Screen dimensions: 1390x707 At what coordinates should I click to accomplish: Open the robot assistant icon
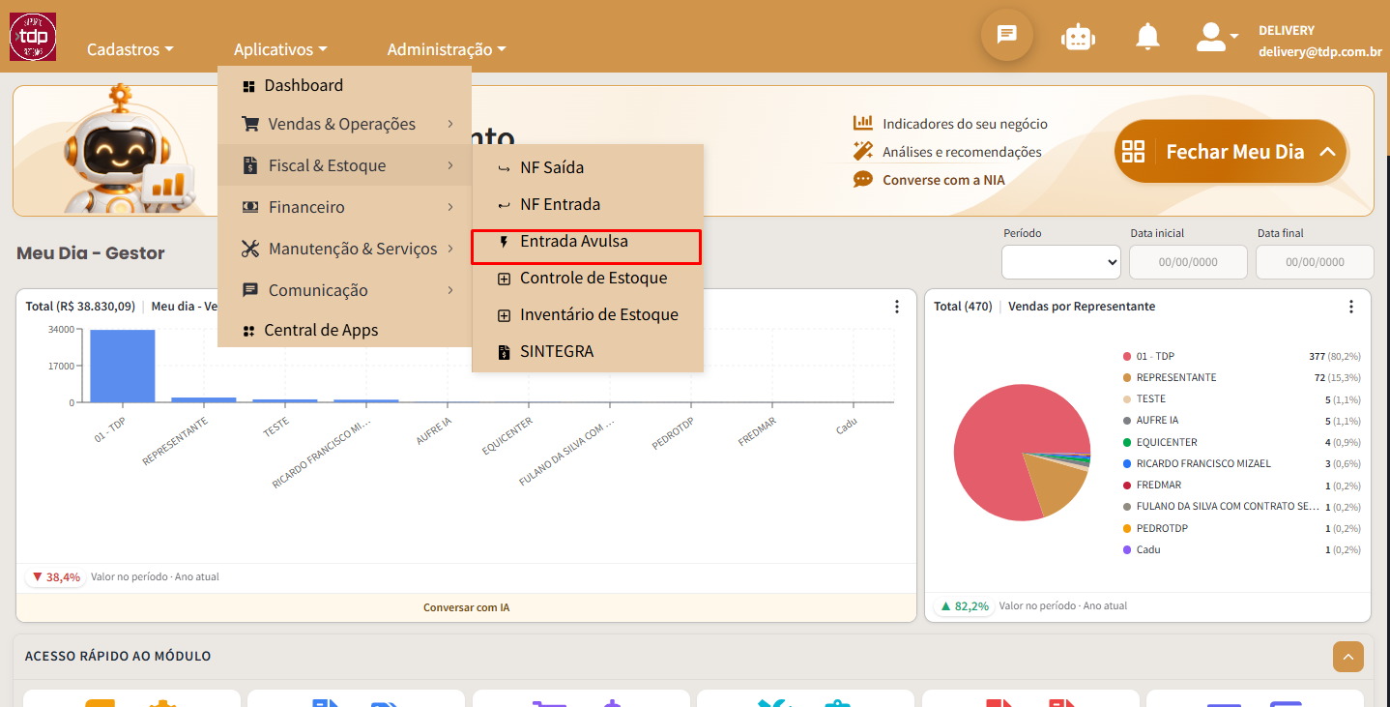click(1077, 37)
